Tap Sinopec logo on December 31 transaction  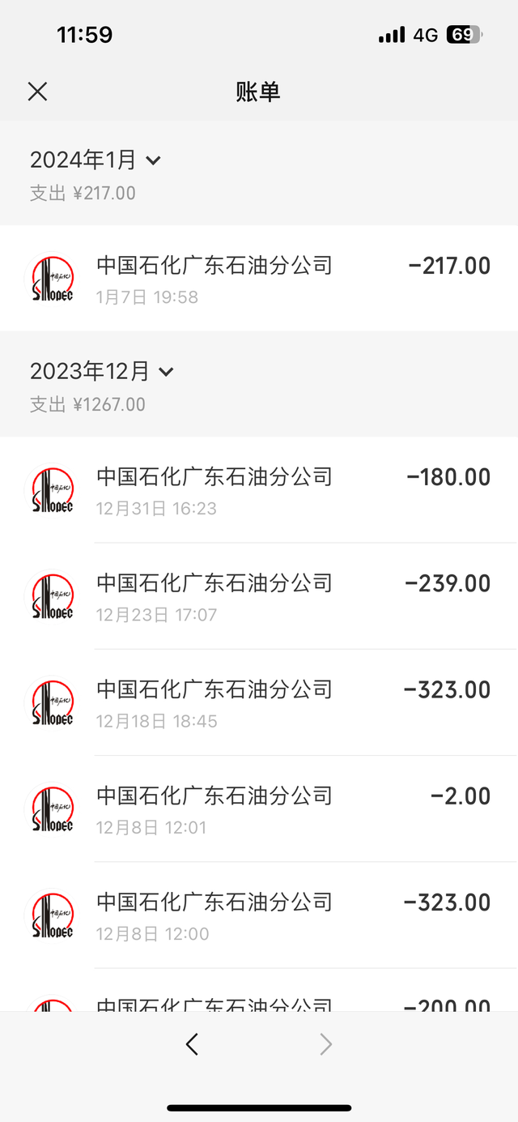[53, 490]
